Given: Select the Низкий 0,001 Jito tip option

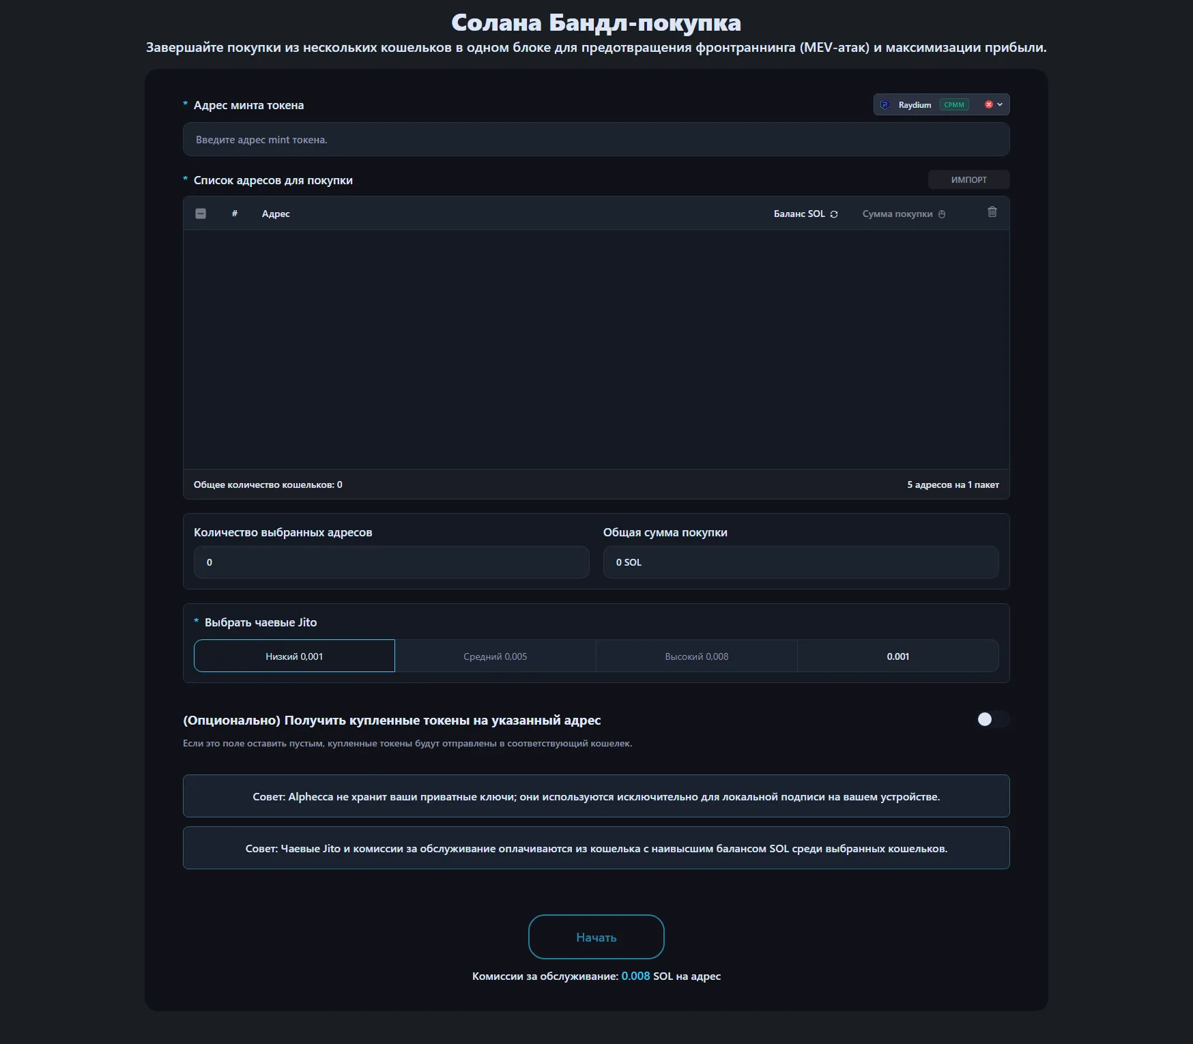Looking at the screenshot, I should (294, 656).
